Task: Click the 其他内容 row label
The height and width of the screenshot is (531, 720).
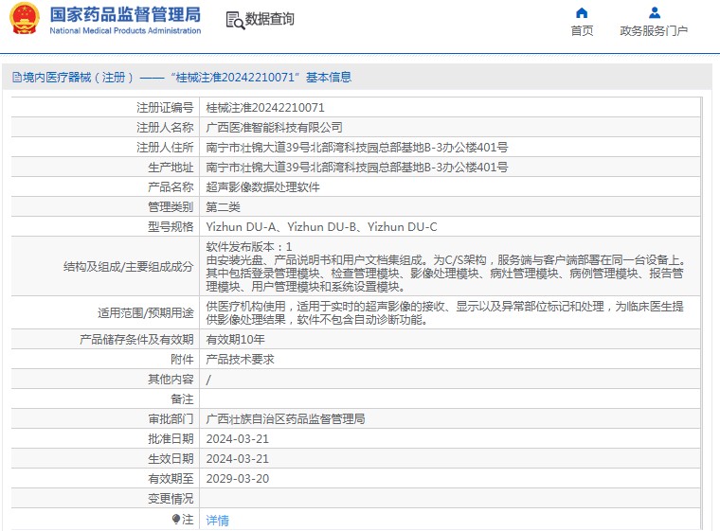Action: coord(171,380)
